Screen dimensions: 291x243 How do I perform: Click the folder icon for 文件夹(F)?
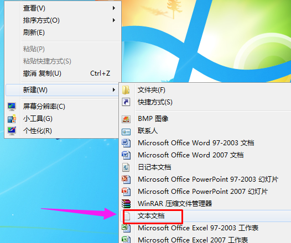point(126,90)
